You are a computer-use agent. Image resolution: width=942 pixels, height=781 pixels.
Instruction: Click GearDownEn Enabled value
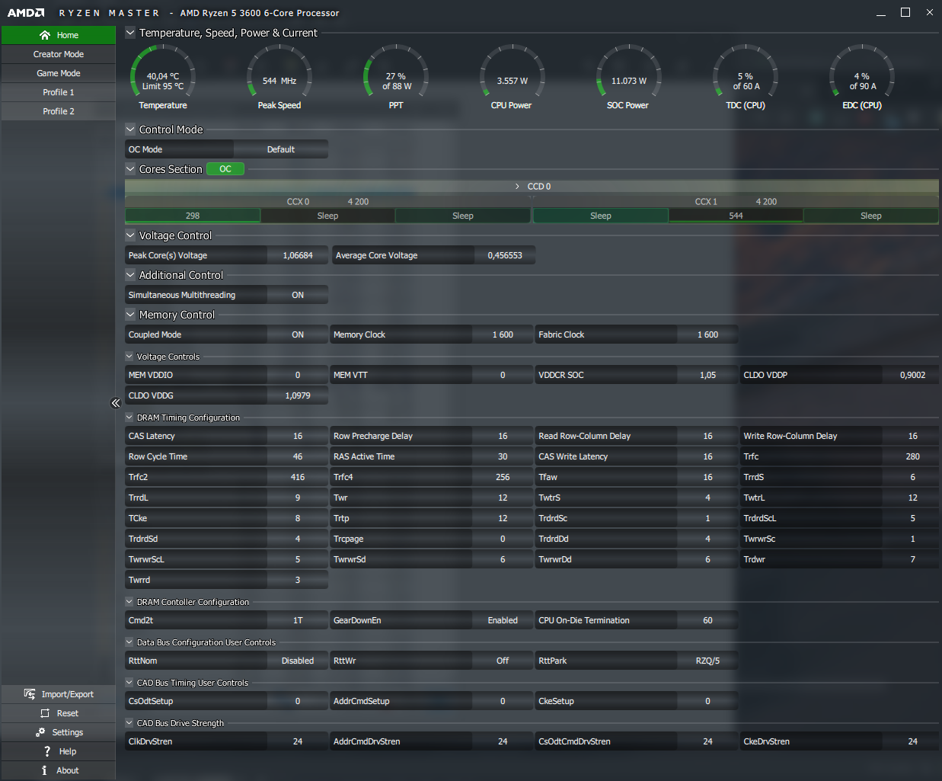pos(503,620)
